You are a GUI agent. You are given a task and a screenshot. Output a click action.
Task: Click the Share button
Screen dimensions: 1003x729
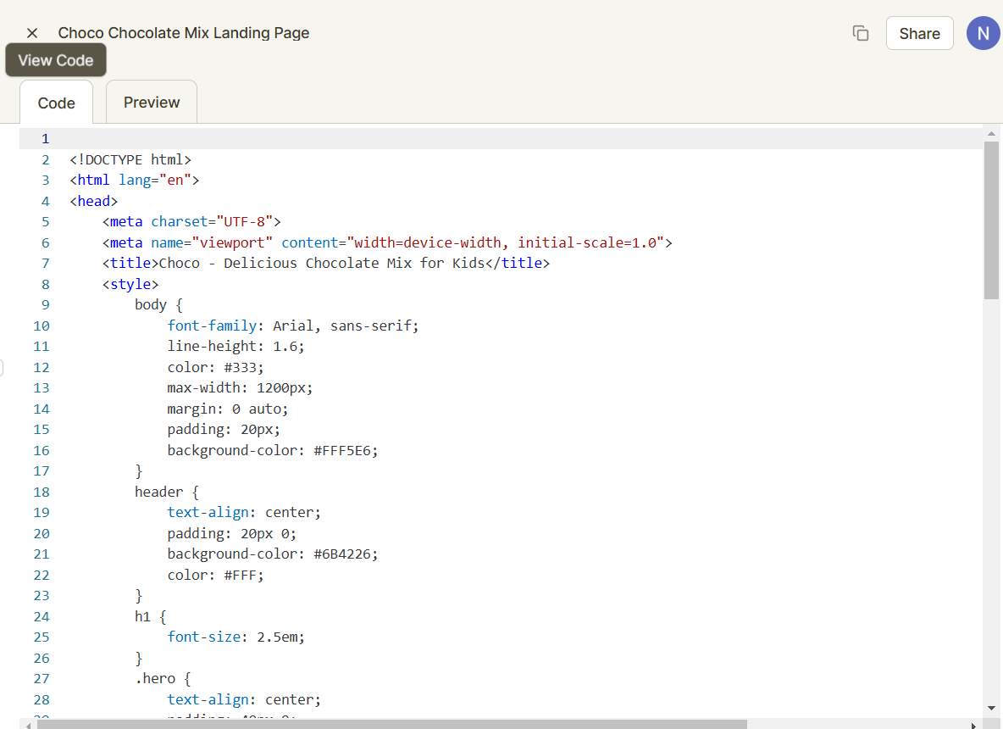919,33
